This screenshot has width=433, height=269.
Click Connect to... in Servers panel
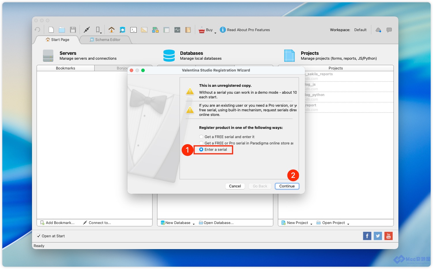[x=97, y=223]
